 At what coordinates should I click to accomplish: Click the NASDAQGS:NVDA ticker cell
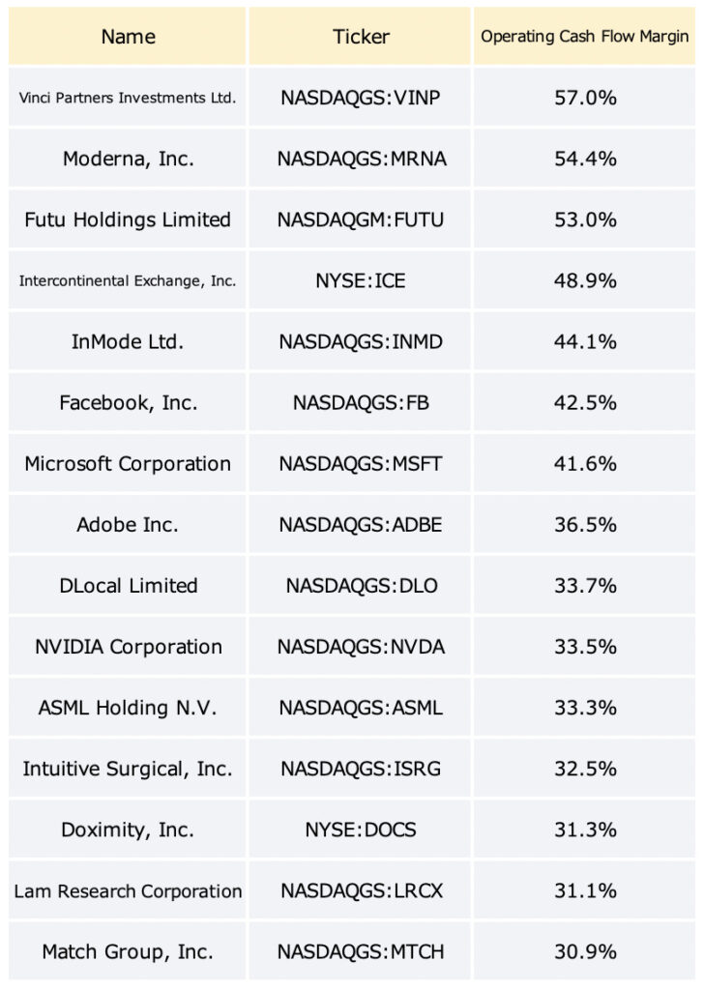360,647
